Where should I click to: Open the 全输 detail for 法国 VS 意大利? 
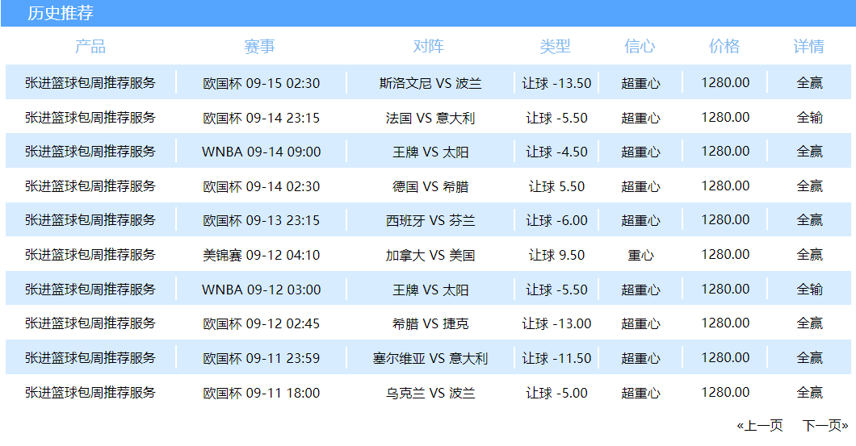[x=809, y=118]
